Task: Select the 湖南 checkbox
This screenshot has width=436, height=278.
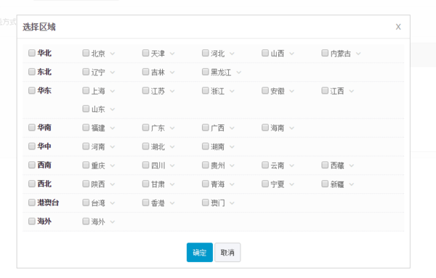Action: (x=206, y=146)
